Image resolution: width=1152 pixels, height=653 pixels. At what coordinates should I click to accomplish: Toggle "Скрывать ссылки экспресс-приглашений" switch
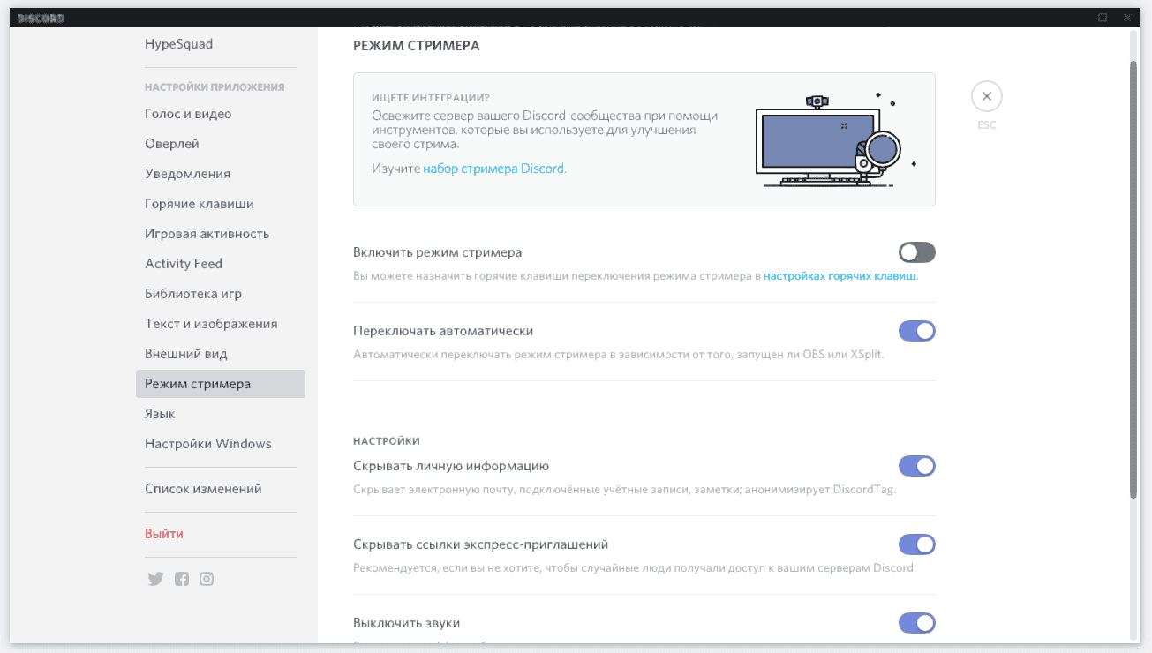917,544
